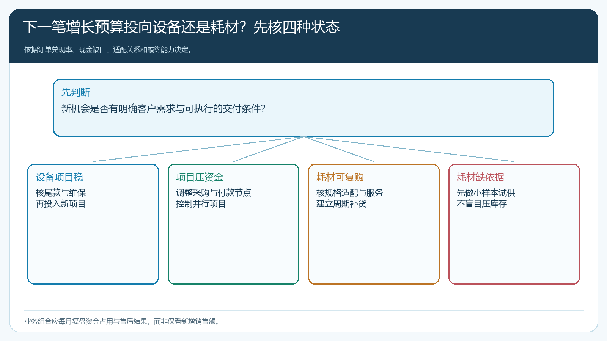Click the line 建立周期补货
This screenshot has height=341, width=607.
[x=341, y=203]
